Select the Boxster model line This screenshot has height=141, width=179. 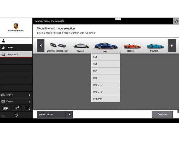(131, 47)
